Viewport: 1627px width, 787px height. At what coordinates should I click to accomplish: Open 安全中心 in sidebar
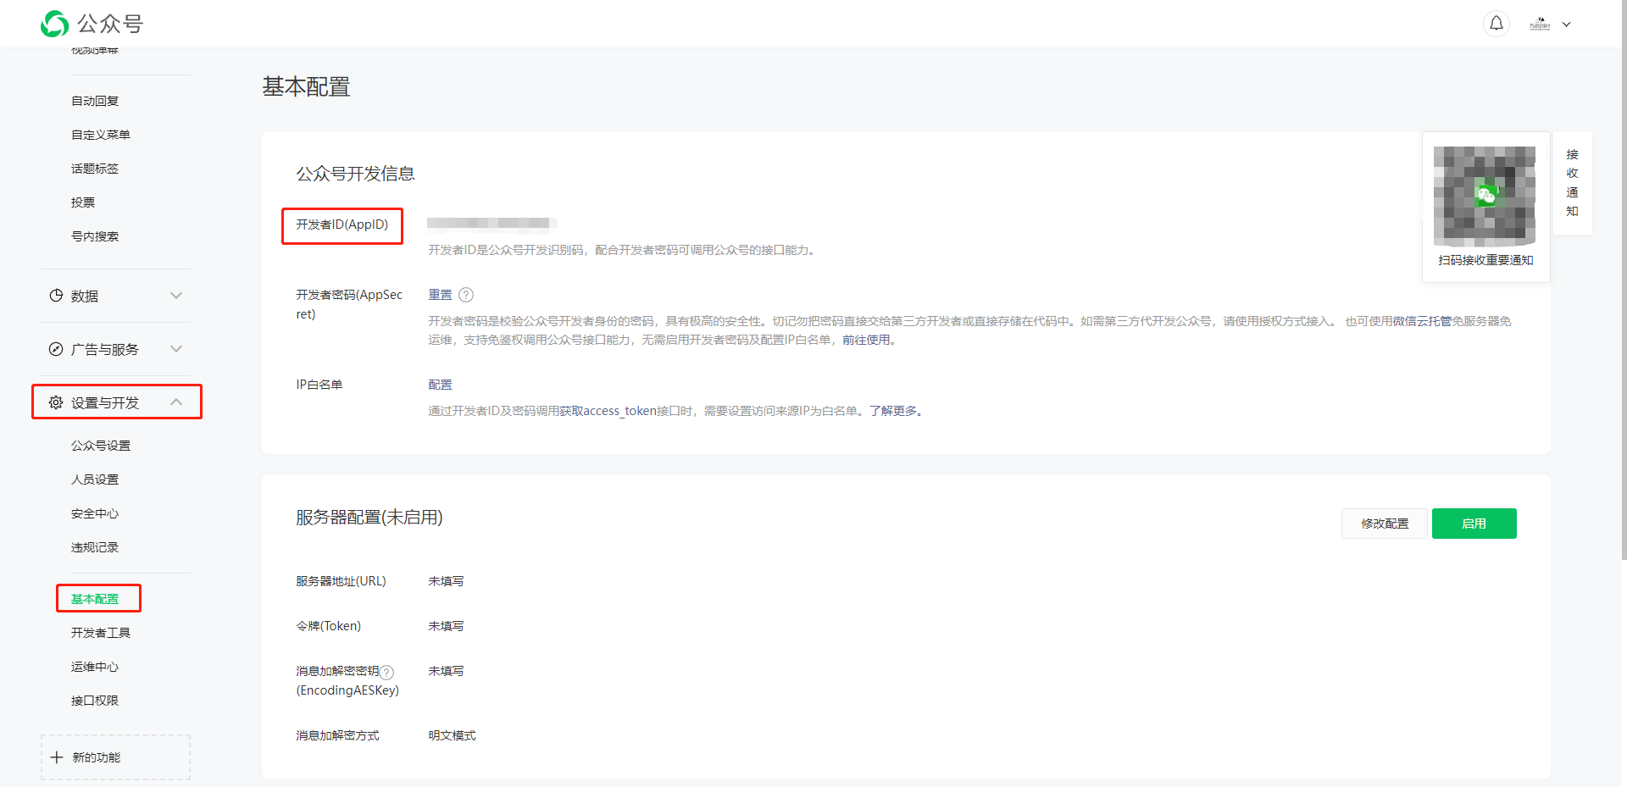point(95,513)
